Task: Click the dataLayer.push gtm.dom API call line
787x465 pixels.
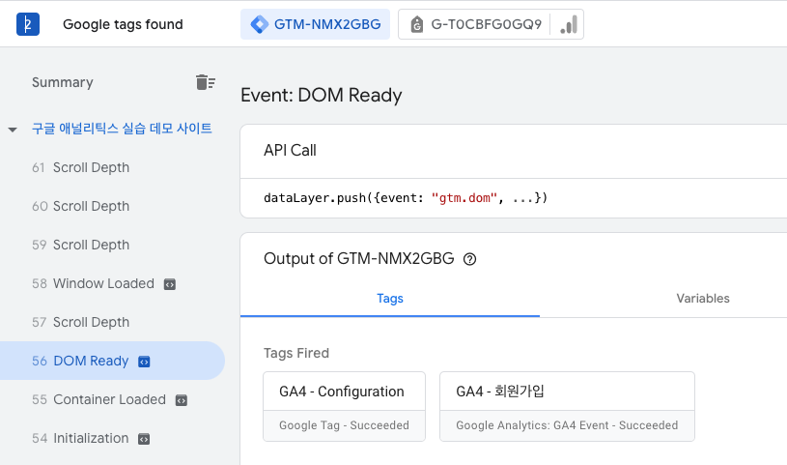Action: (406, 198)
